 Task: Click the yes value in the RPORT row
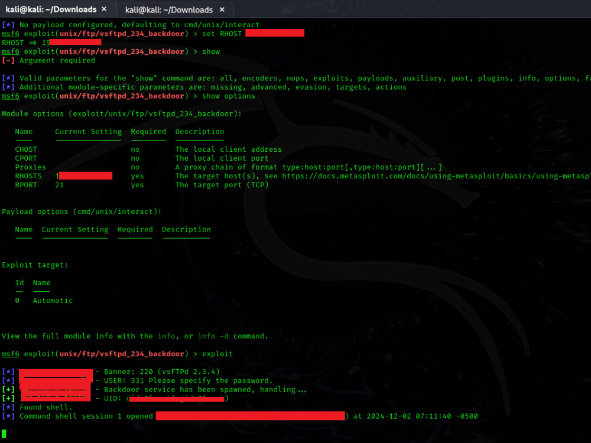(x=137, y=185)
